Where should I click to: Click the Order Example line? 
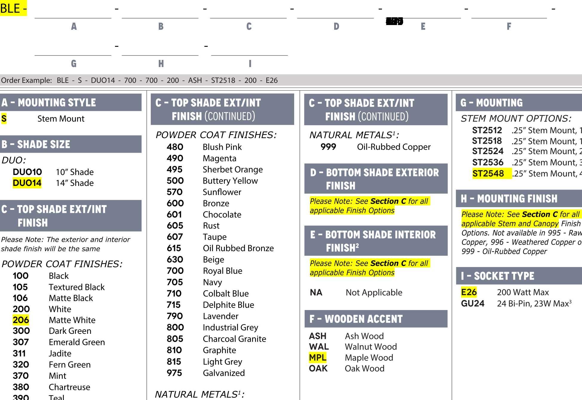point(139,80)
